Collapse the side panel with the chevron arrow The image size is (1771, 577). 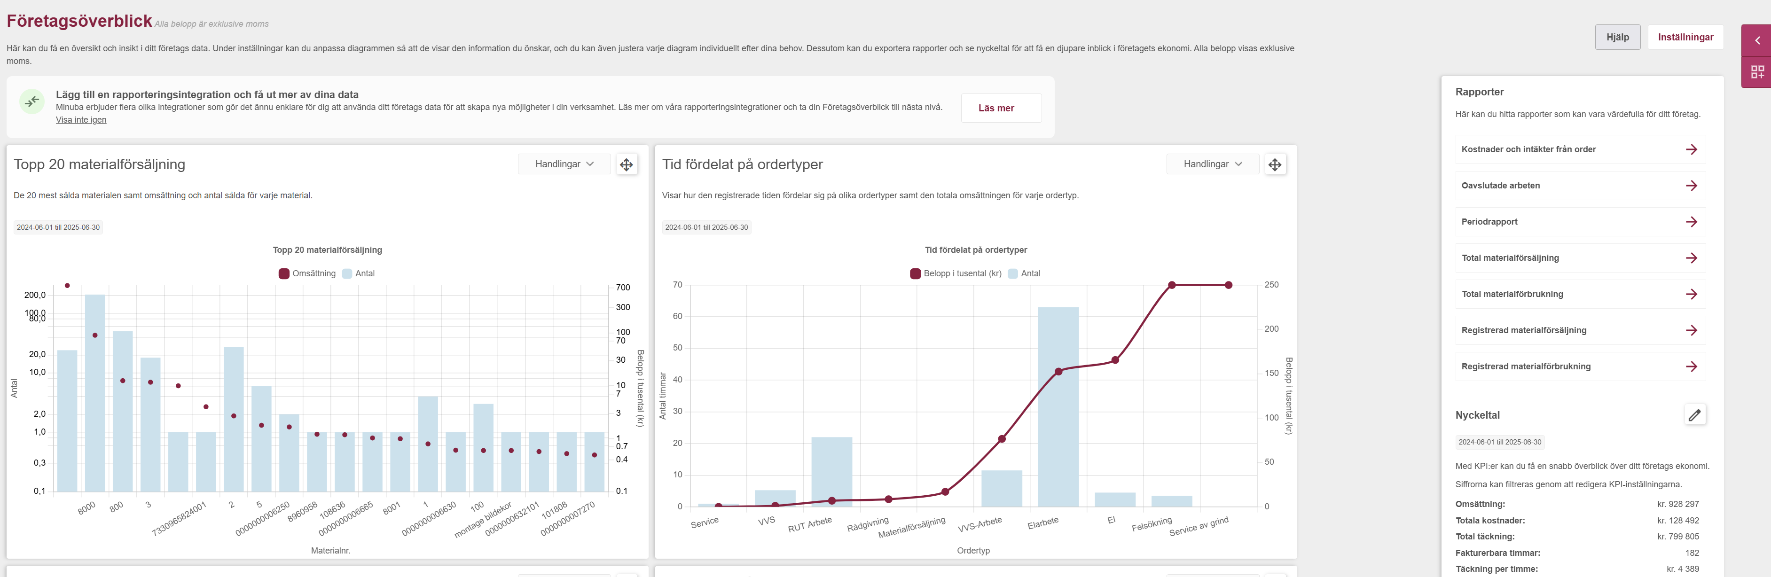tap(1757, 40)
